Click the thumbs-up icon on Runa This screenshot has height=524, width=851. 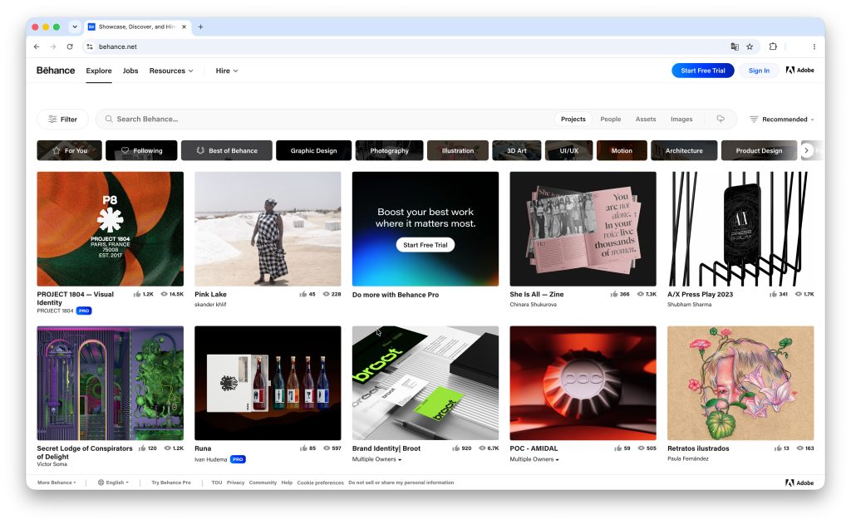pos(303,448)
